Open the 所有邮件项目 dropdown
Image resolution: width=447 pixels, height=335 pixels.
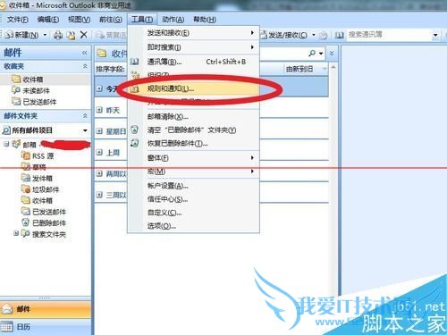click(85, 130)
